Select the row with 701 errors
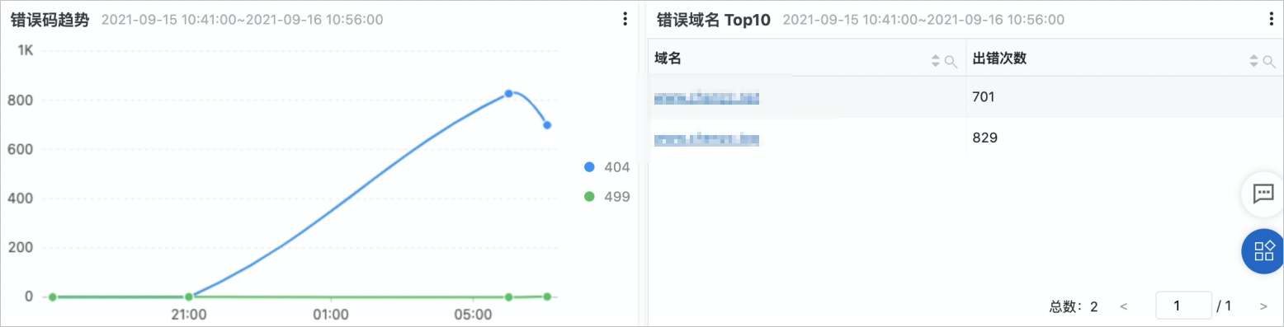 965,97
